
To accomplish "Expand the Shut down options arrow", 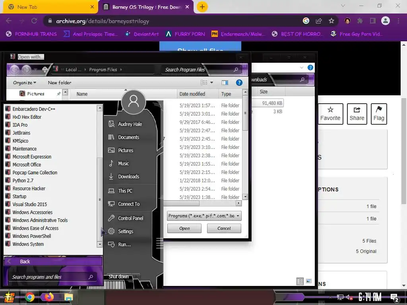I will tap(137, 276).
